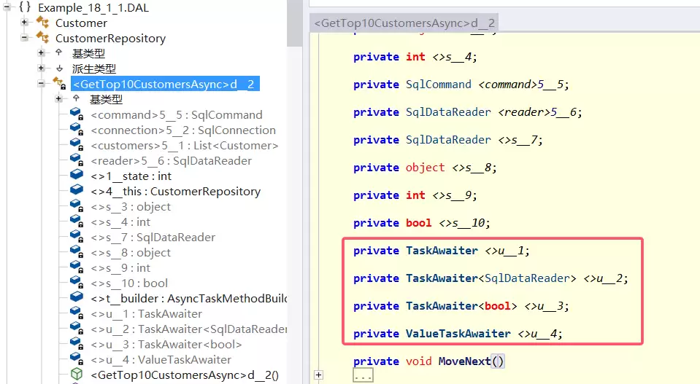Image resolution: width=700 pixels, height=384 pixels.
Task: Click the CustomerRepository class icon
Action: tap(43, 37)
